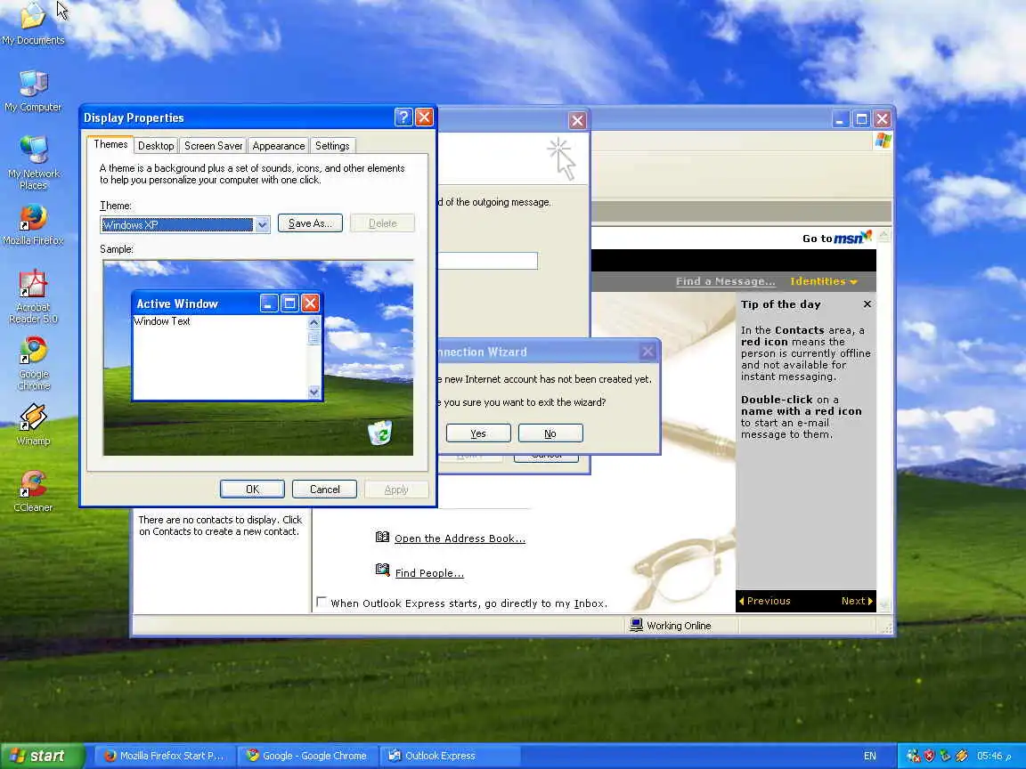This screenshot has width=1026, height=769.
Task: Click the Recycle Bin in theme sample preview
Action: click(x=379, y=433)
